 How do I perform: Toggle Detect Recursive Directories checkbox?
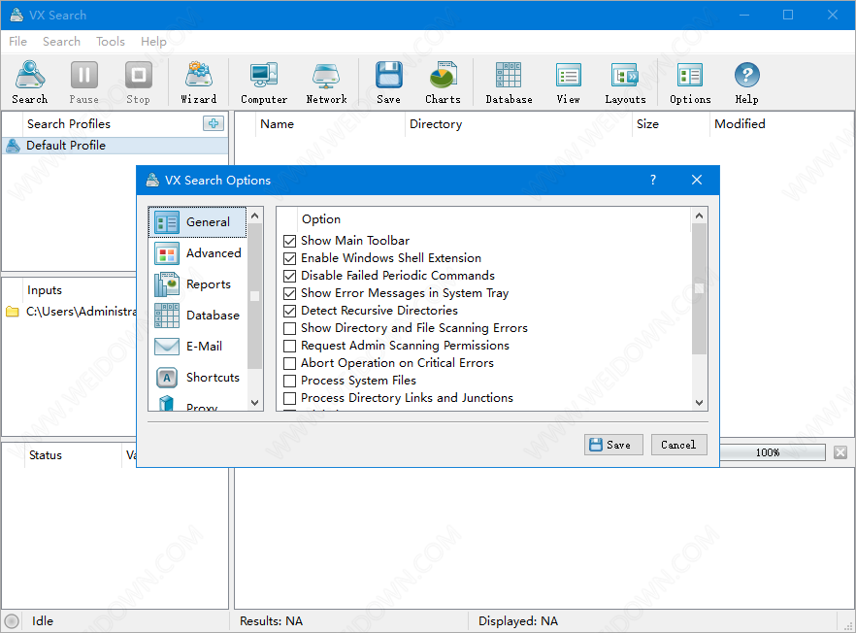tap(290, 311)
